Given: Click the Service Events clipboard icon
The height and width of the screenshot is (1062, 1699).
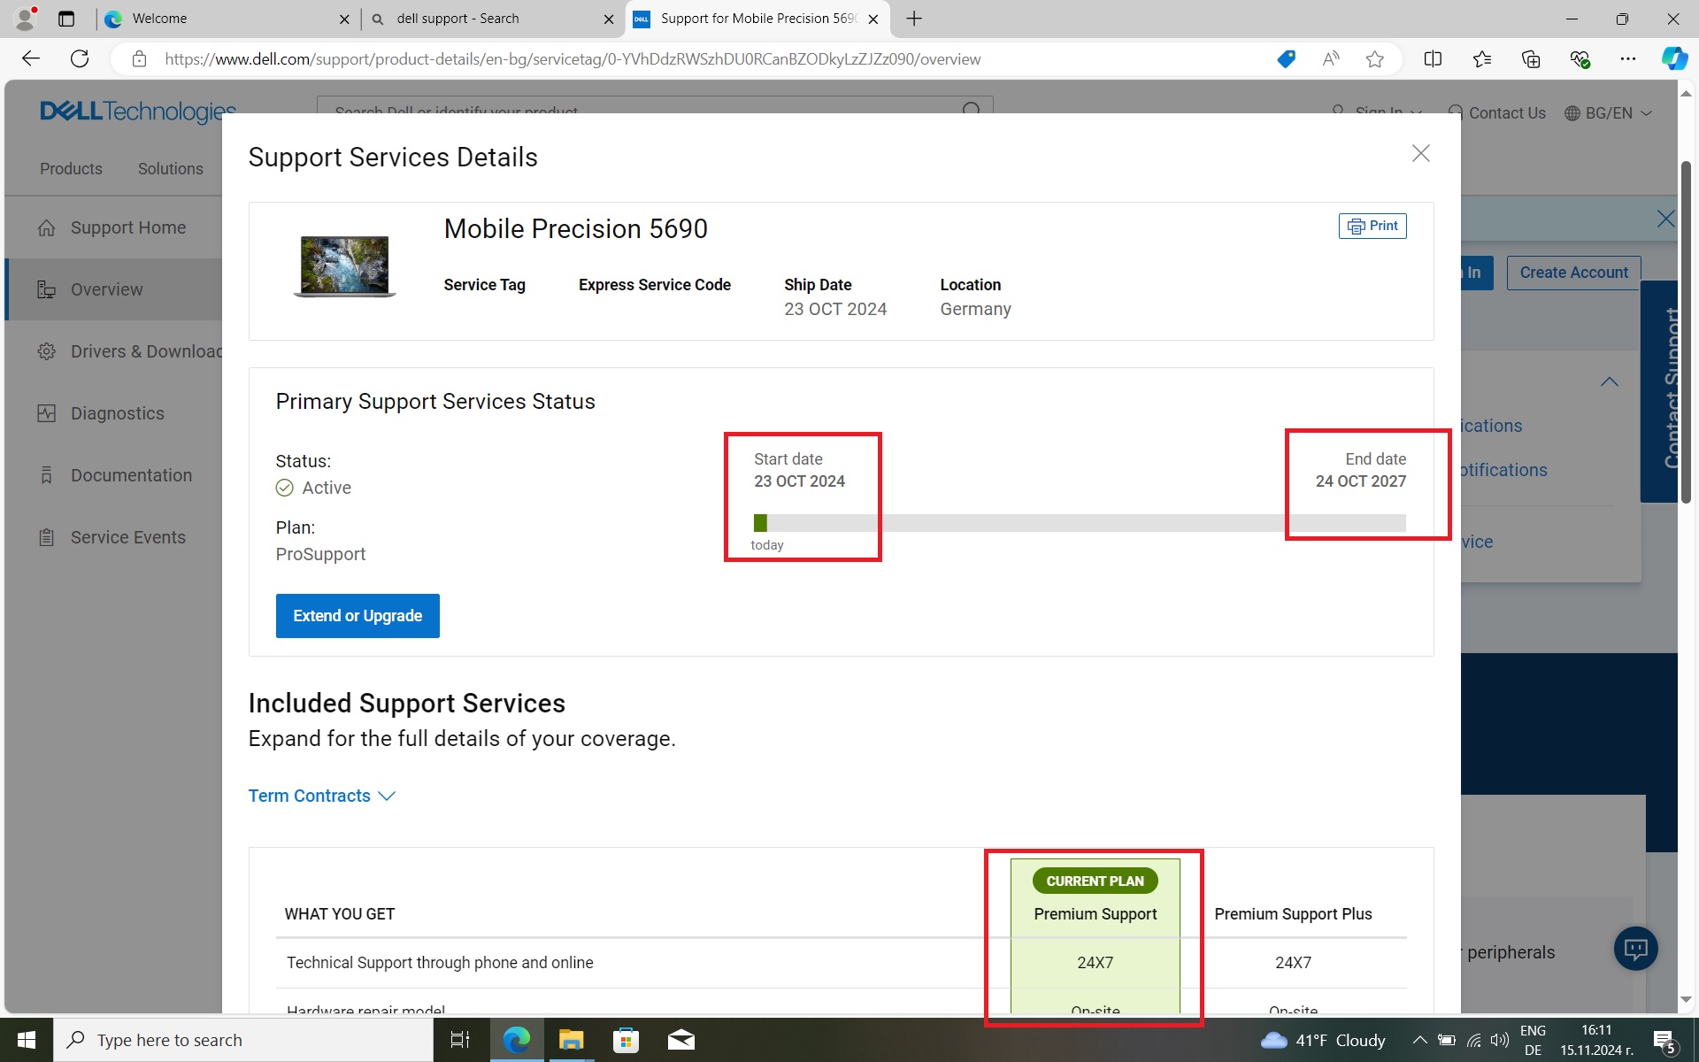Looking at the screenshot, I should tap(47, 537).
